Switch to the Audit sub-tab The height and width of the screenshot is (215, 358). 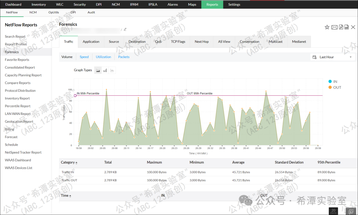(91, 12)
